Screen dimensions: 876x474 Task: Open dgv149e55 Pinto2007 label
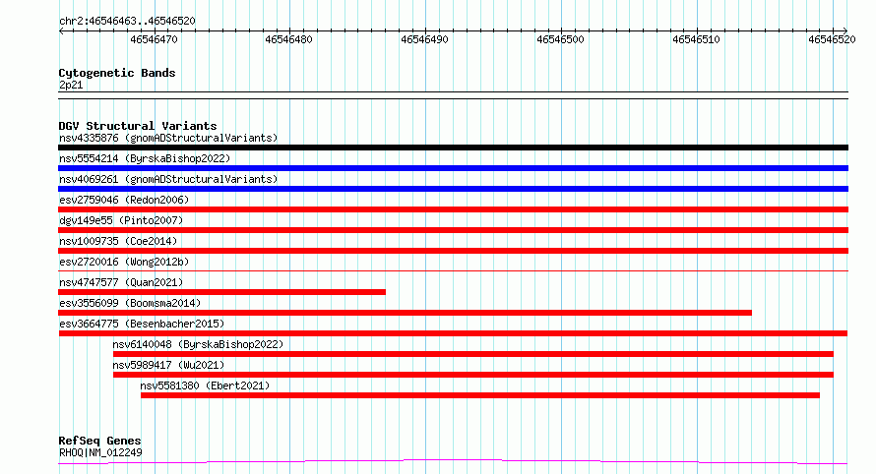tap(121, 220)
